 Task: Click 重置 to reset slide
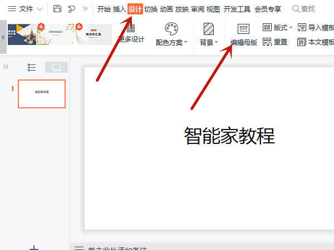(275, 42)
